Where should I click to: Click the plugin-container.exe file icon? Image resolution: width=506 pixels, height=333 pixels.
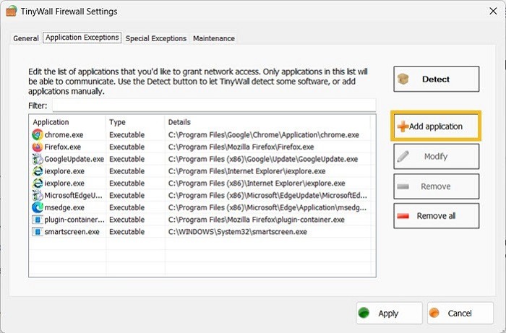(x=38, y=220)
